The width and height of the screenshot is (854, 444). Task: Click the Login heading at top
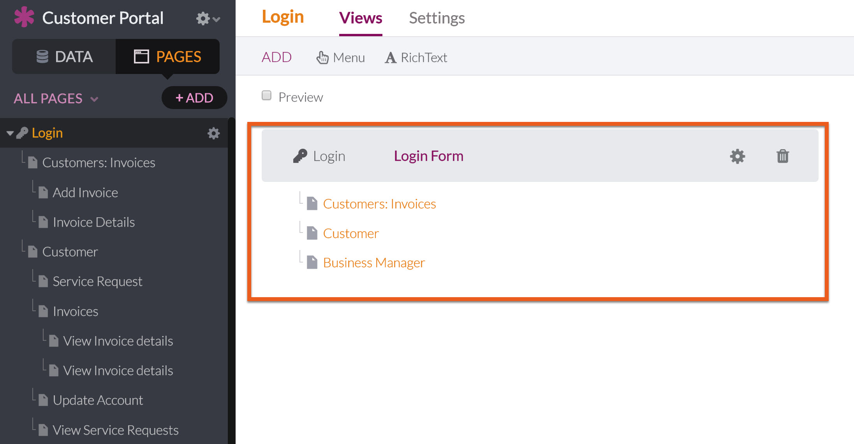point(283,17)
